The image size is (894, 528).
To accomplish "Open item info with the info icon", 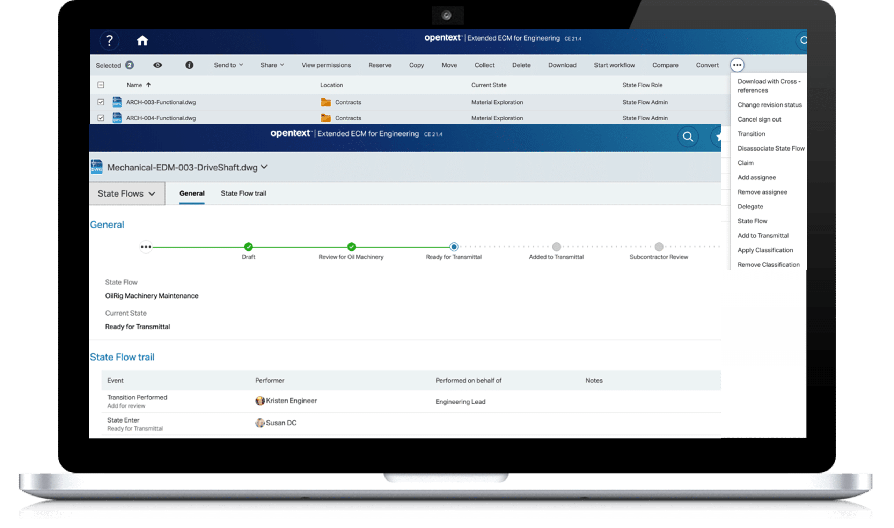I will pos(189,65).
